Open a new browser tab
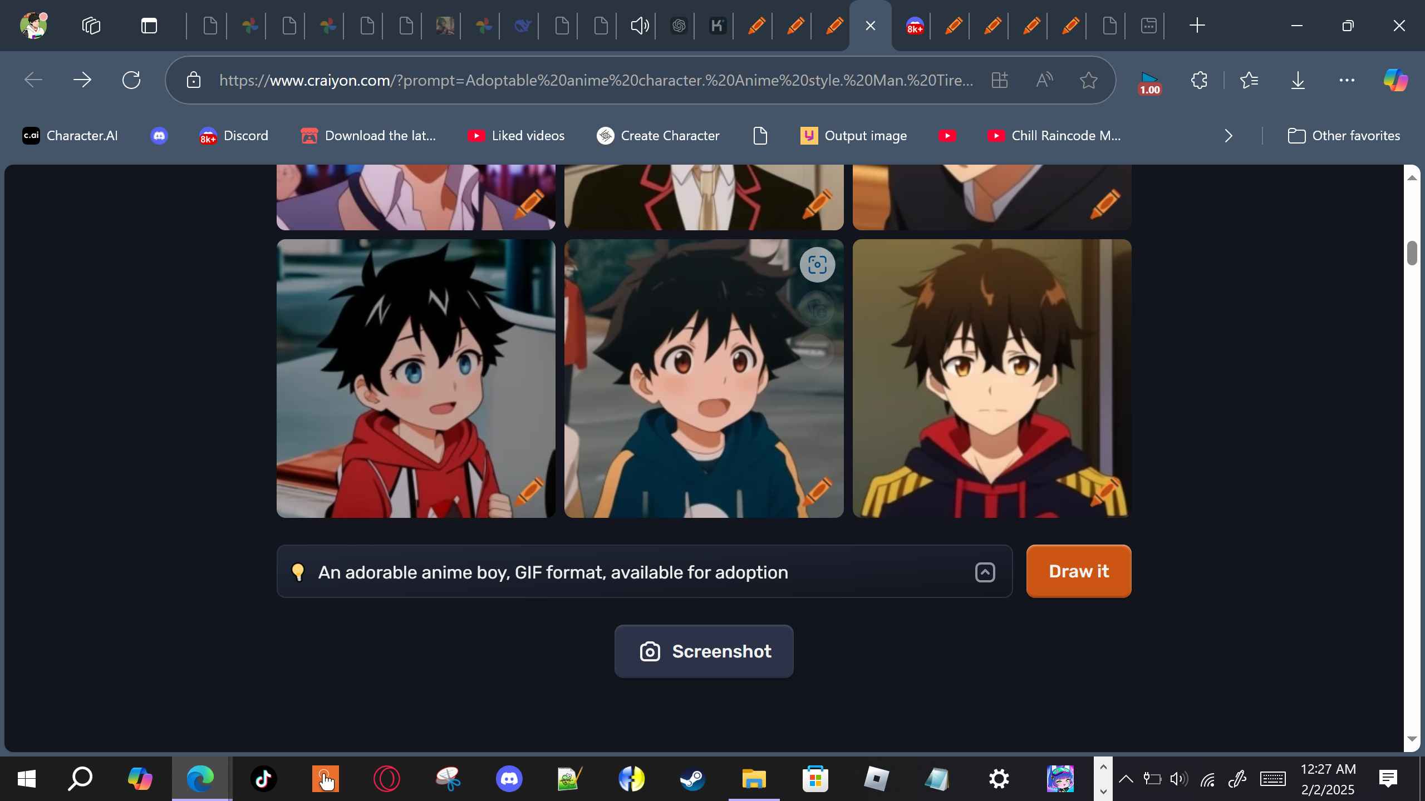This screenshot has width=1425, height=801. (1197, 26)
